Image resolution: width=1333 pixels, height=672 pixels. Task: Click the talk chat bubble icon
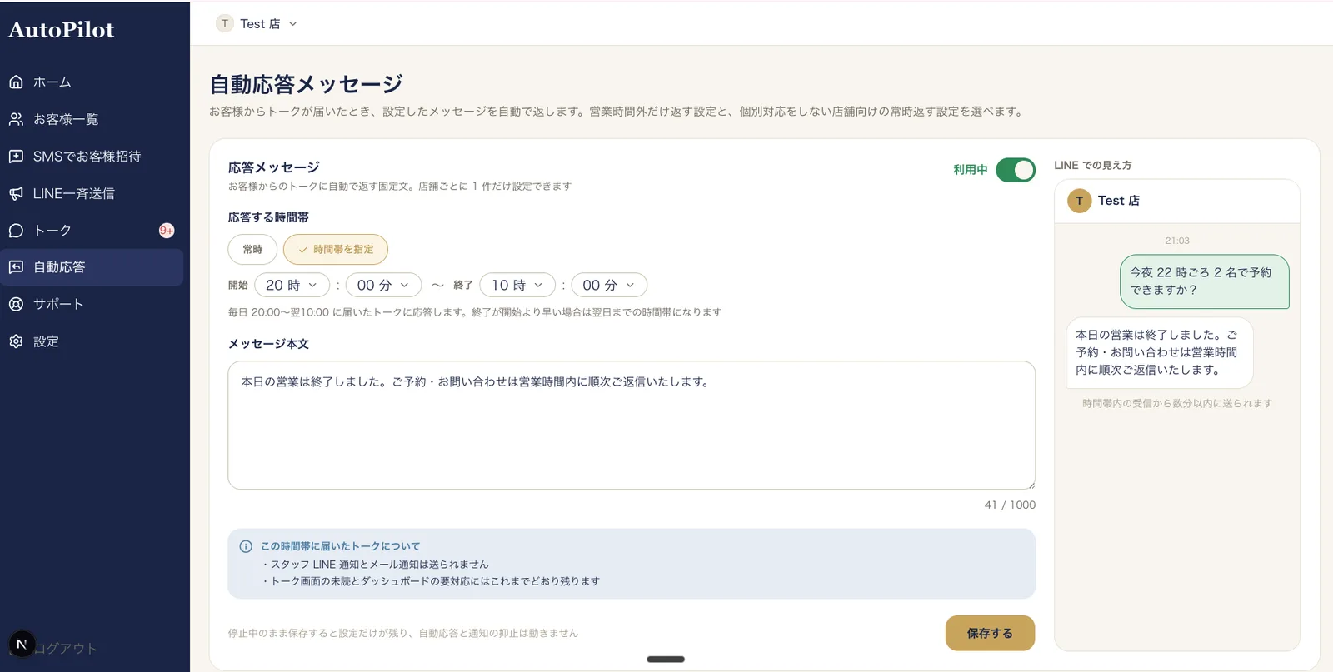point(16,231)
